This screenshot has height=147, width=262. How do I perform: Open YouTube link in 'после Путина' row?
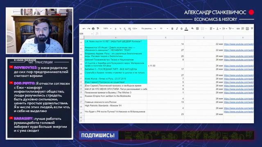[239, 111]
